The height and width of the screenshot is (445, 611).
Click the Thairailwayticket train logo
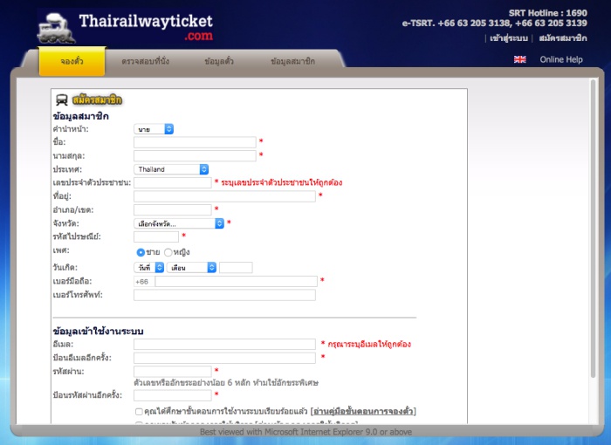125,27
